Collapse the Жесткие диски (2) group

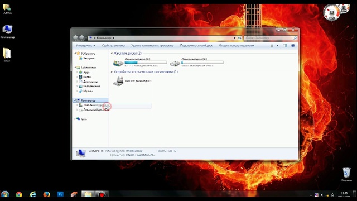tap(112, 54)
